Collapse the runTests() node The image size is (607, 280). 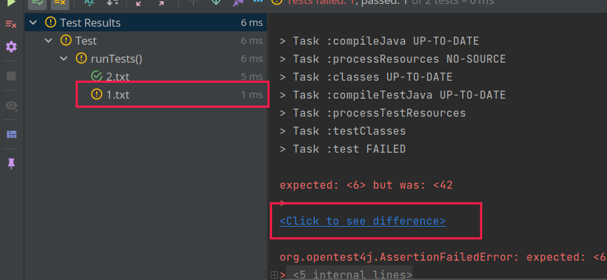tap(64, 59)
